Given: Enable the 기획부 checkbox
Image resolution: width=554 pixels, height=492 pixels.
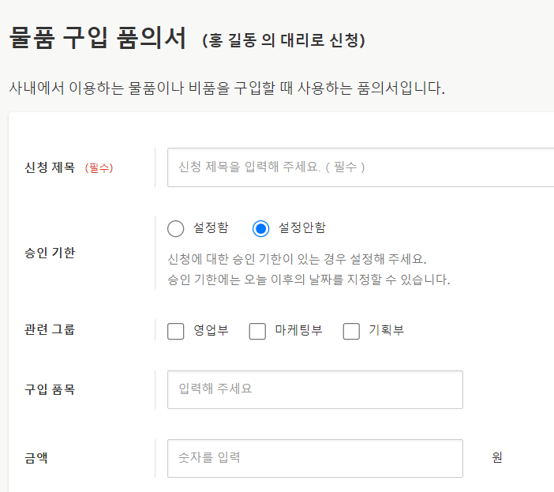Looking at the screenshot, I should (x=351, y=331).
